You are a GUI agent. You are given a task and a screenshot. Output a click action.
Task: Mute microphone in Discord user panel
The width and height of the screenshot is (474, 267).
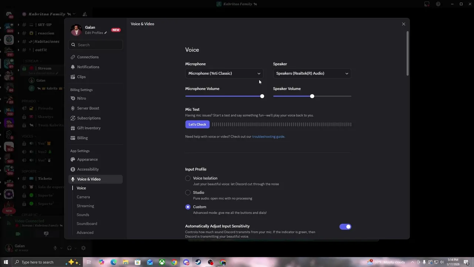(x=55, y=248)
